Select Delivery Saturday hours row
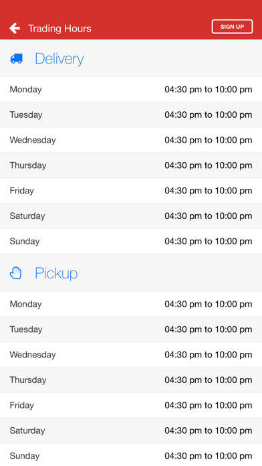Screen dimensions: 262x466 131,216
